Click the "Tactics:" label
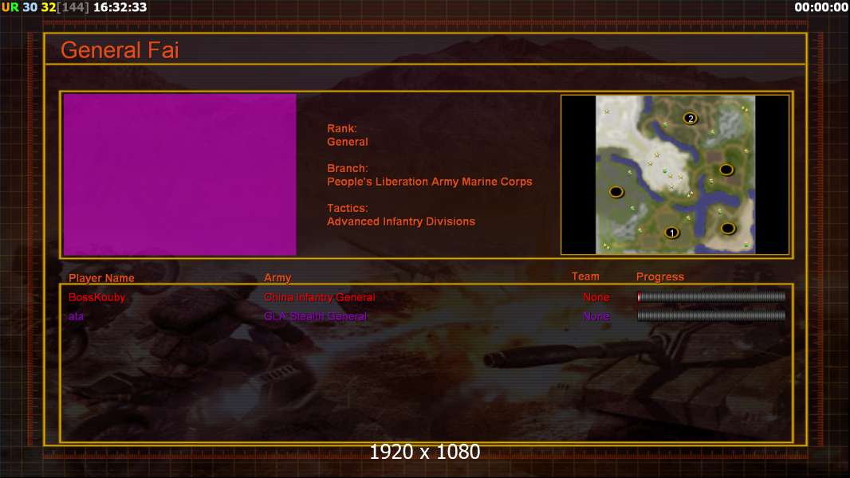The height and width of the screenshot is (478, 850). tap(348, 208)
